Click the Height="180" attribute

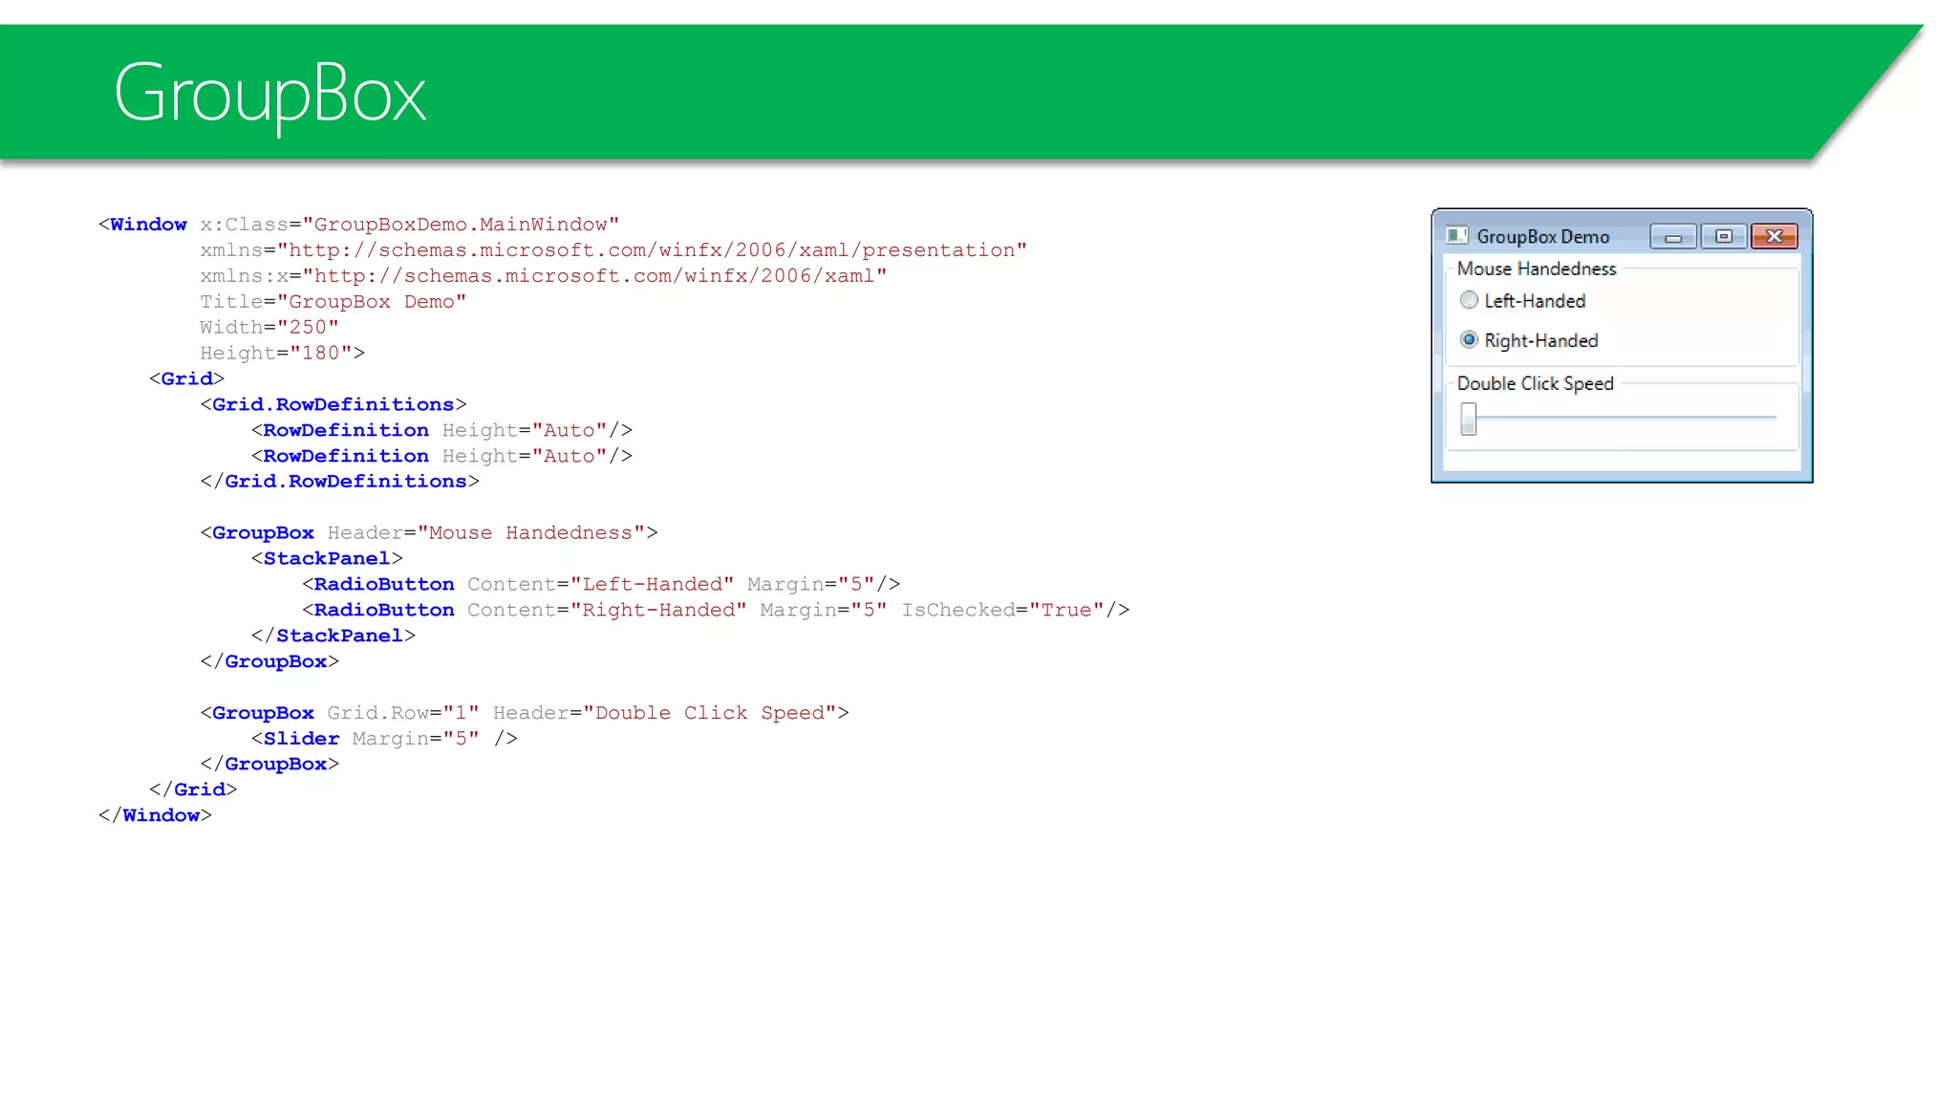tap(275, 354)
